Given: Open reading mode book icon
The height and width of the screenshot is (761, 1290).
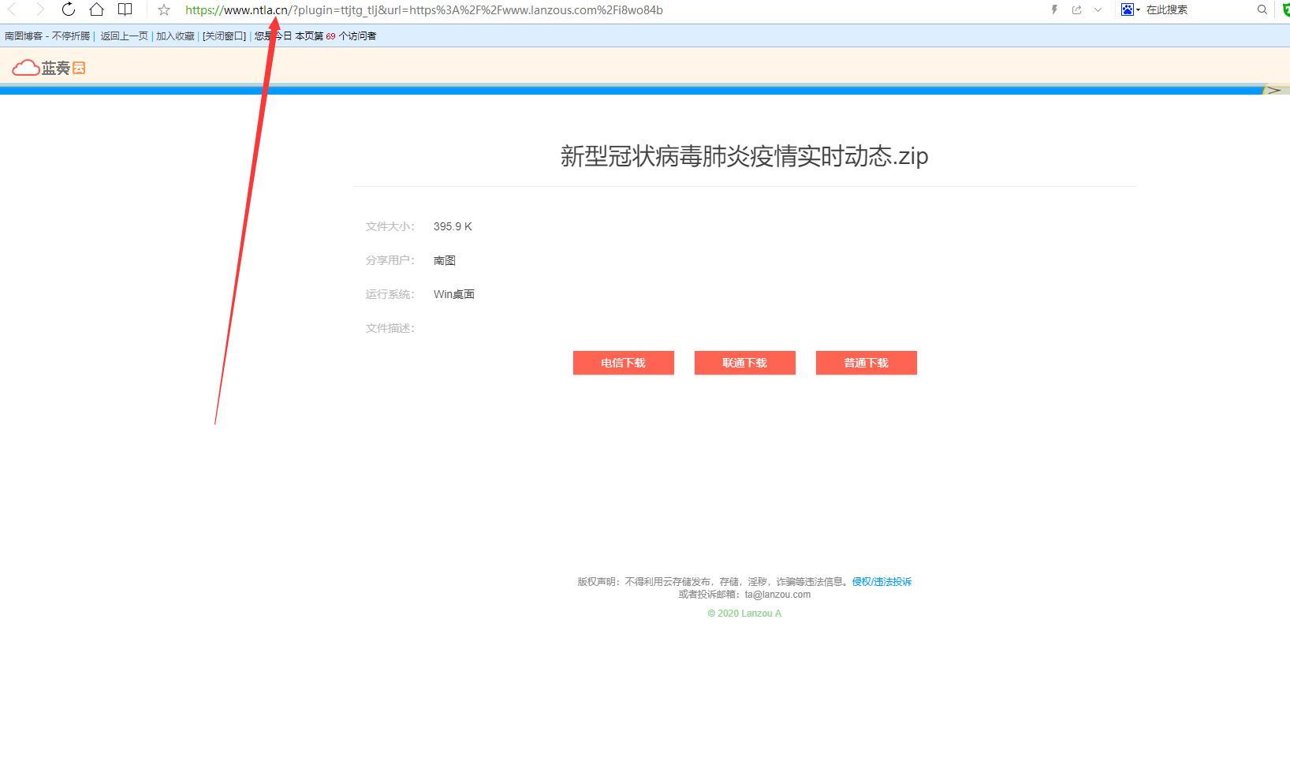Looking at the screenshot, I should pyautogui.click(x=125, y=9).
